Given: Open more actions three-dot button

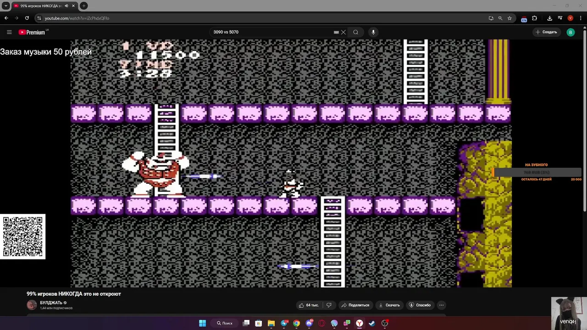Looking at the screenshot, I should pyautogui.click(x=441, y=305).
